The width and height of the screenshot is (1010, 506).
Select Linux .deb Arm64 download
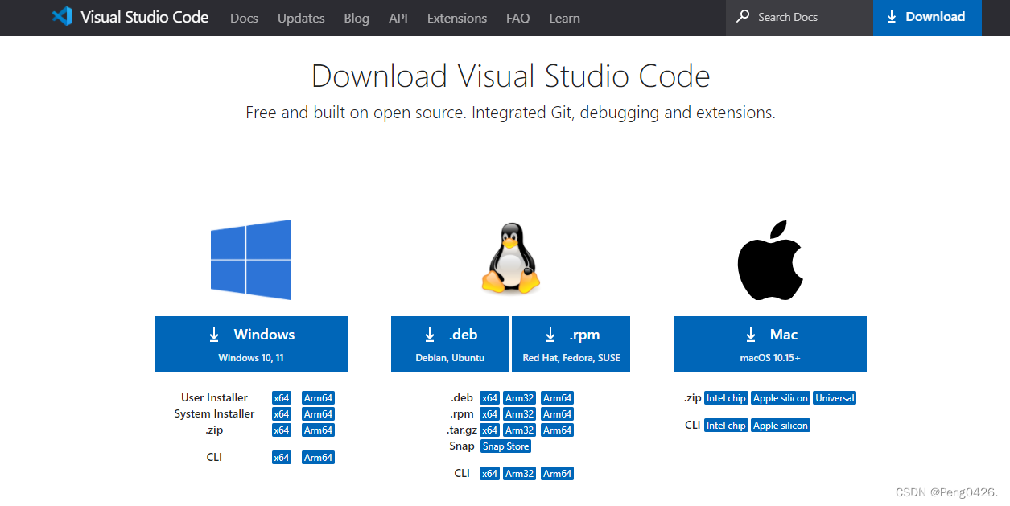[x=557, y=398]
